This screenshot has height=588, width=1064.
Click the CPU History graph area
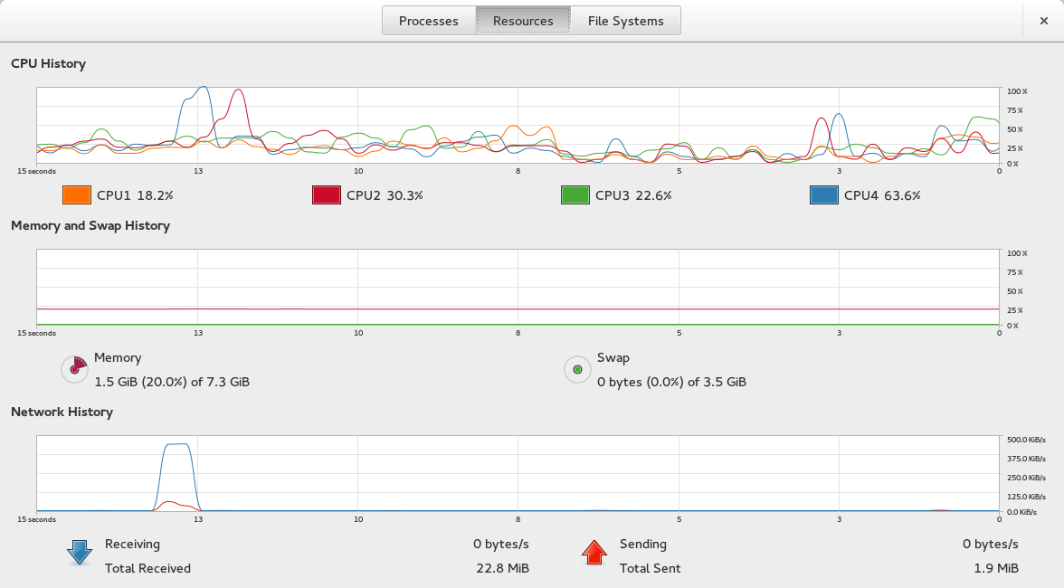[x=518, y=126]
